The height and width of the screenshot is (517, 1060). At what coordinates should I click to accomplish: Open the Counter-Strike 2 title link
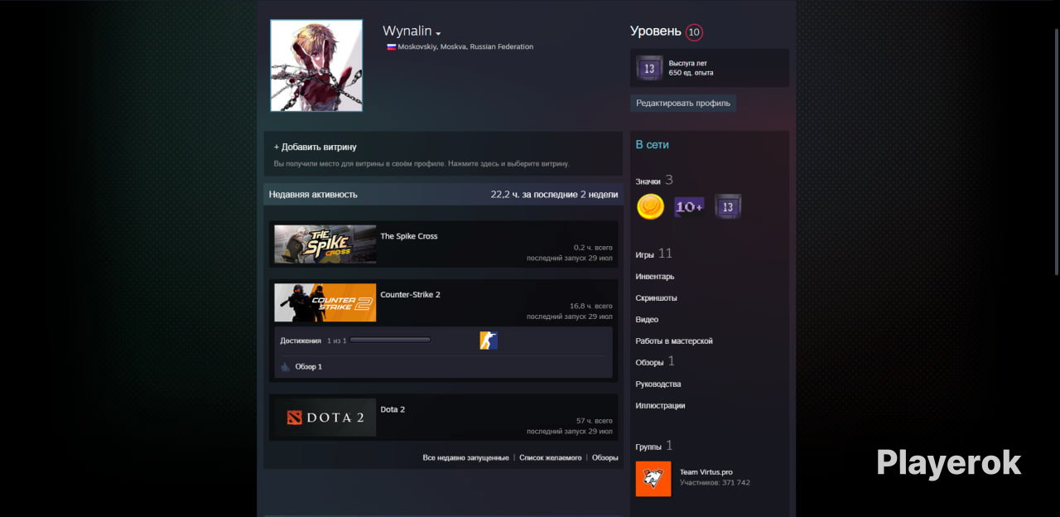point(411,295)
